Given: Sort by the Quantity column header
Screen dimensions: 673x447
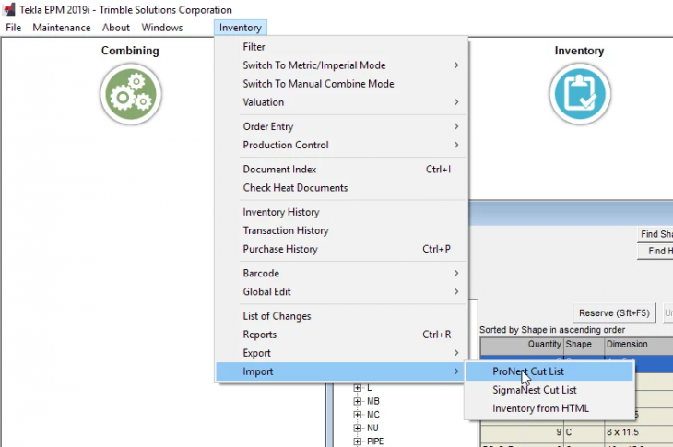Looking at the screenshot, I should coord(544,345).
